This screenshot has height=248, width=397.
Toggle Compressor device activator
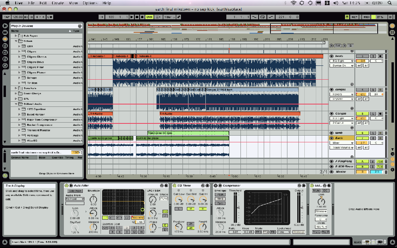pos(216,185)
